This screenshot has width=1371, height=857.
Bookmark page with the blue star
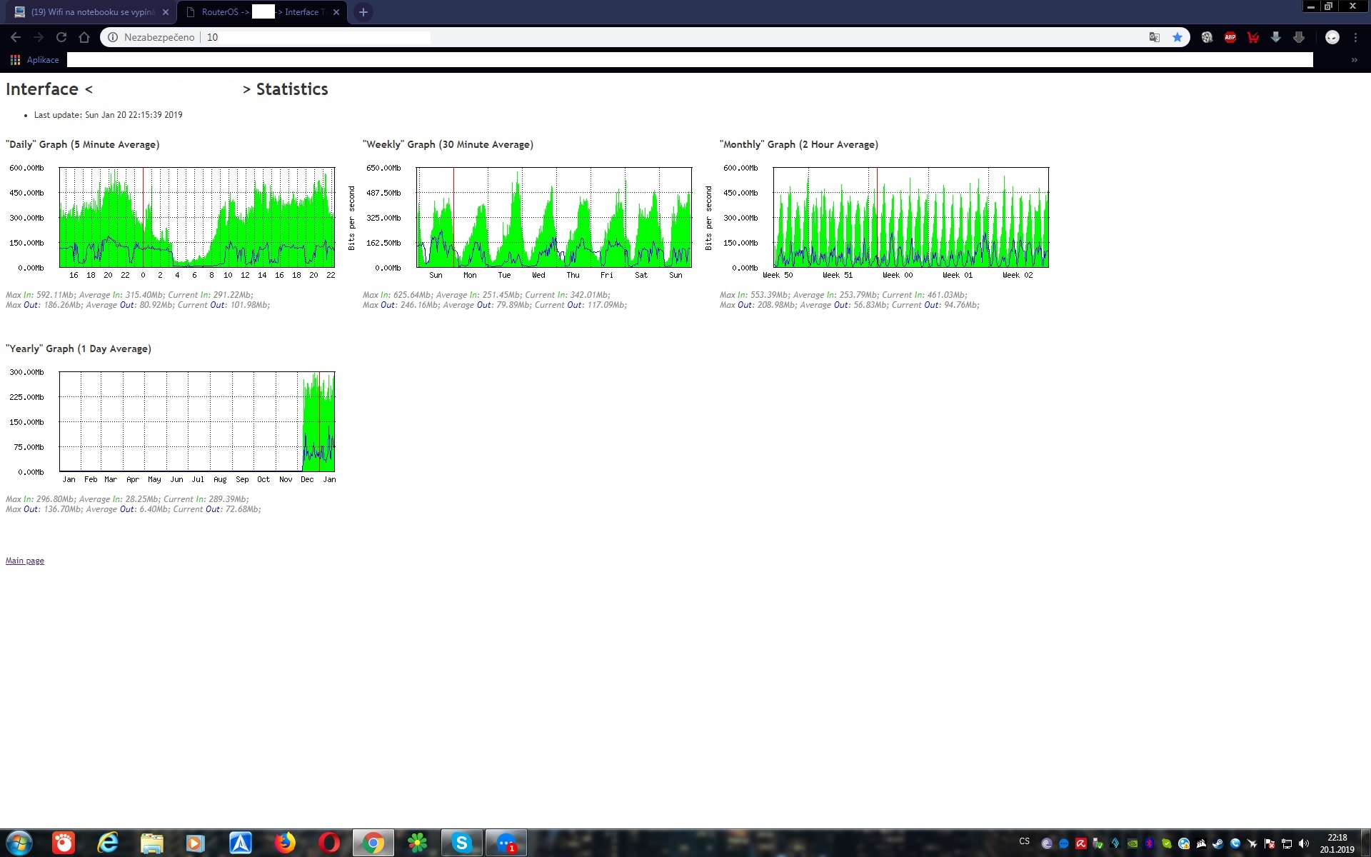1177,37
